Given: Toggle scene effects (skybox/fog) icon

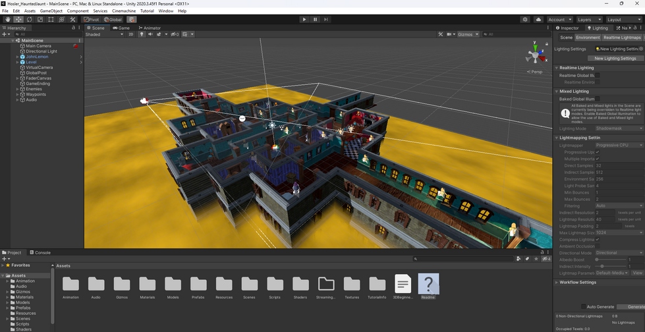Looking at the screenshot, I should click(159, 34).
